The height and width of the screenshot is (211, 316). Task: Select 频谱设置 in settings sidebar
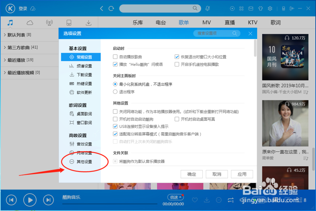tap(81, 66)
